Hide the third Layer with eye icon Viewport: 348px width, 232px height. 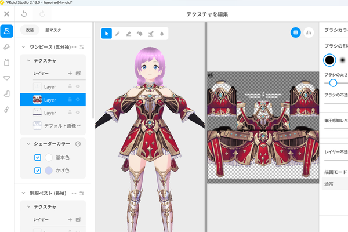[78, 113]
